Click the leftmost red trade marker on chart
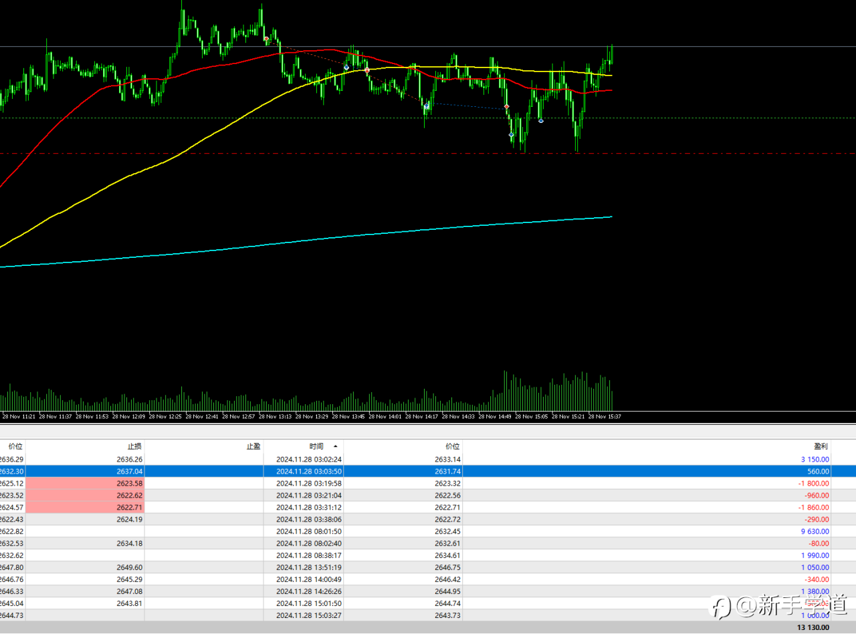856x642 pixels. (x=266, y=39)
